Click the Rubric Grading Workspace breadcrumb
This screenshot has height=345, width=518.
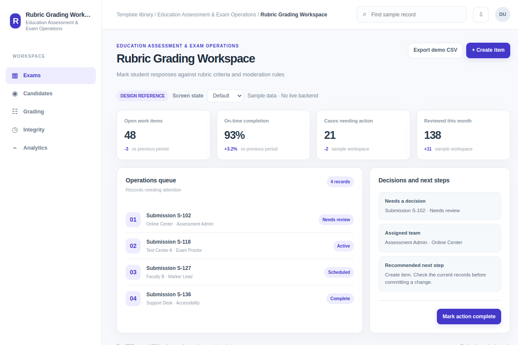[294, 15]
